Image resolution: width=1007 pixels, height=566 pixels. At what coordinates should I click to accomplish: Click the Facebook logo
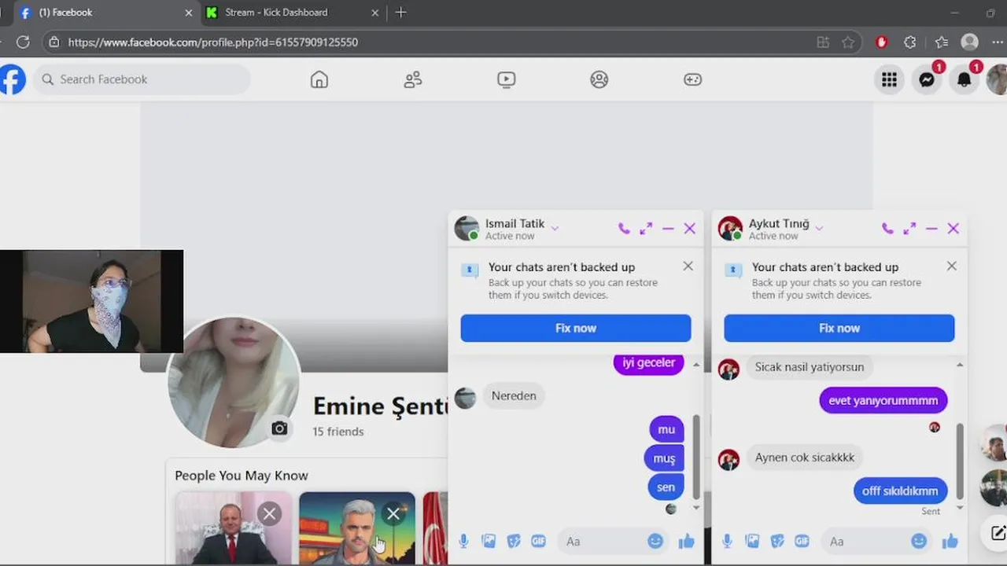pos(12,79)
